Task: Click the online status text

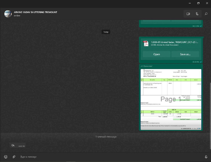Action: (x=17, y=16)
